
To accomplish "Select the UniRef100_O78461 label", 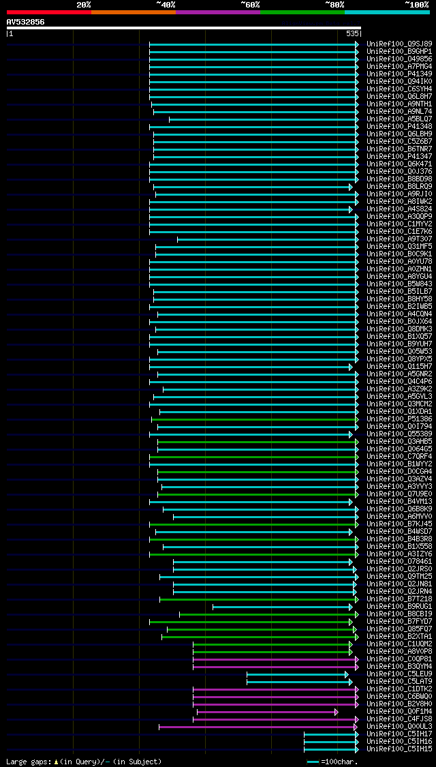I will [399, 562].
